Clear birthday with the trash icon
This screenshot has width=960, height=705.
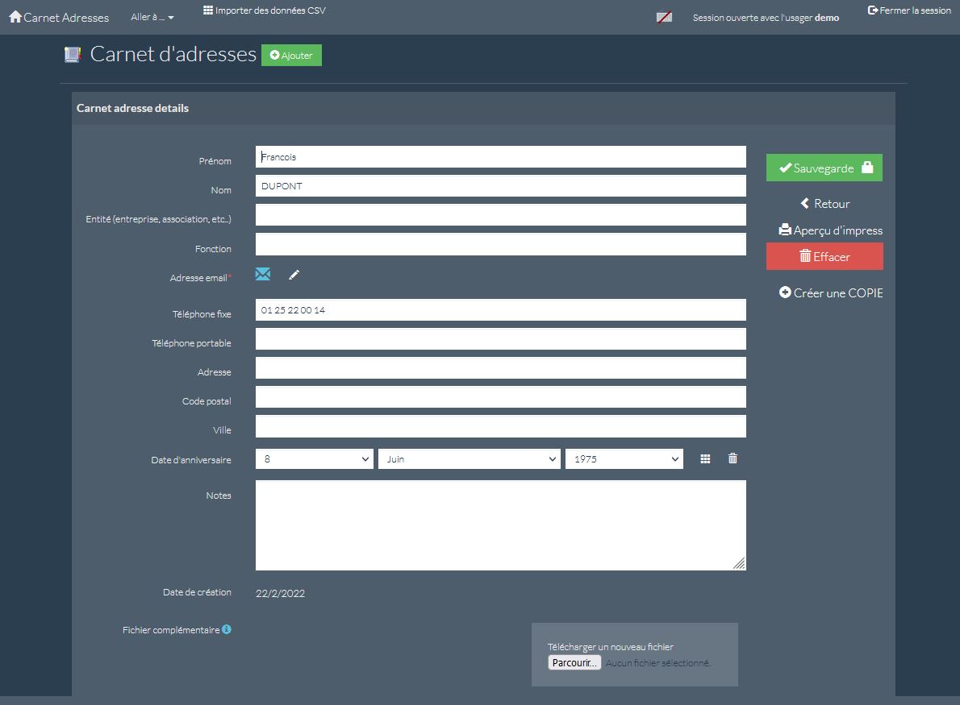[x=733, y=458]
